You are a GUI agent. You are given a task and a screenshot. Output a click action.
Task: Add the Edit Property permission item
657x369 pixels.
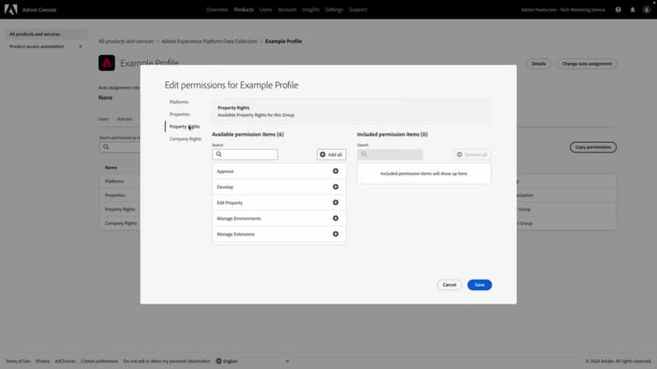[336, 202]
